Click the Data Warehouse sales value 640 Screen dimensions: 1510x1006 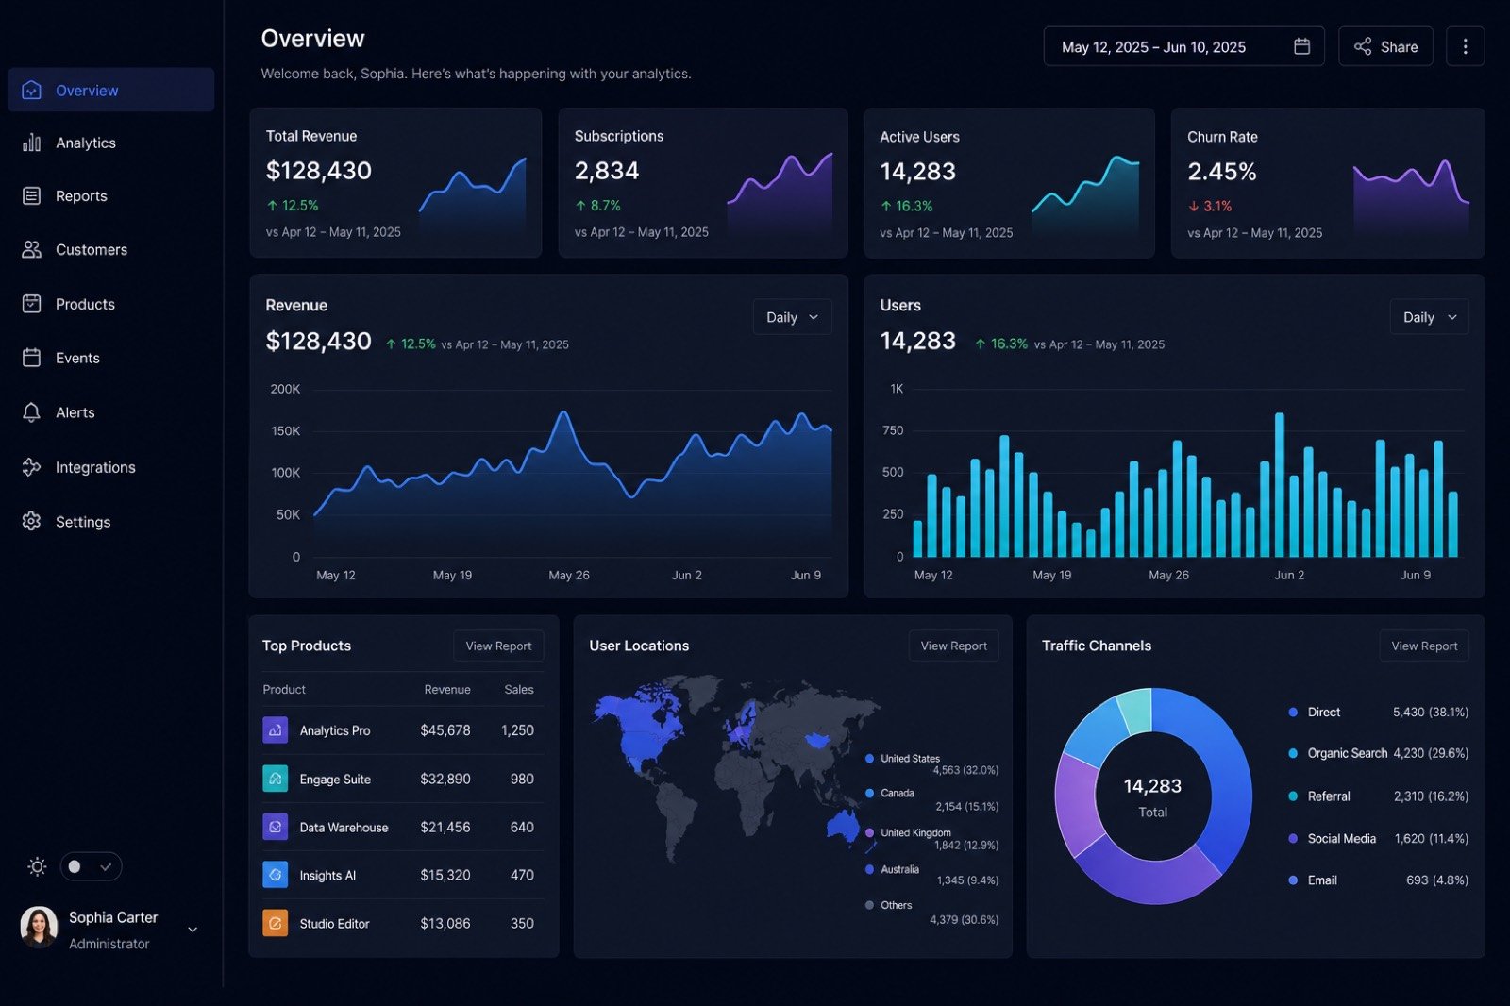(522, 827)
